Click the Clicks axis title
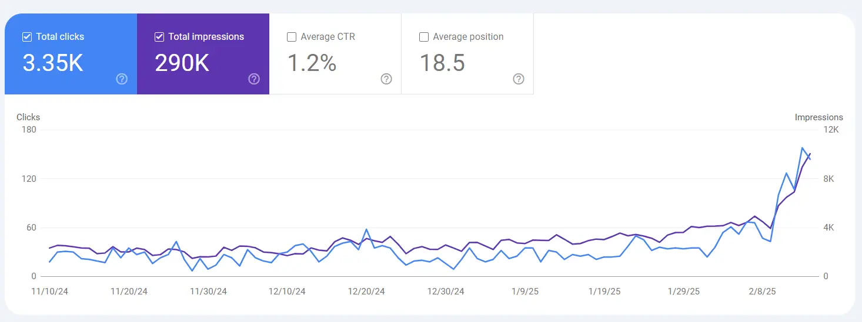 (28, 117)
